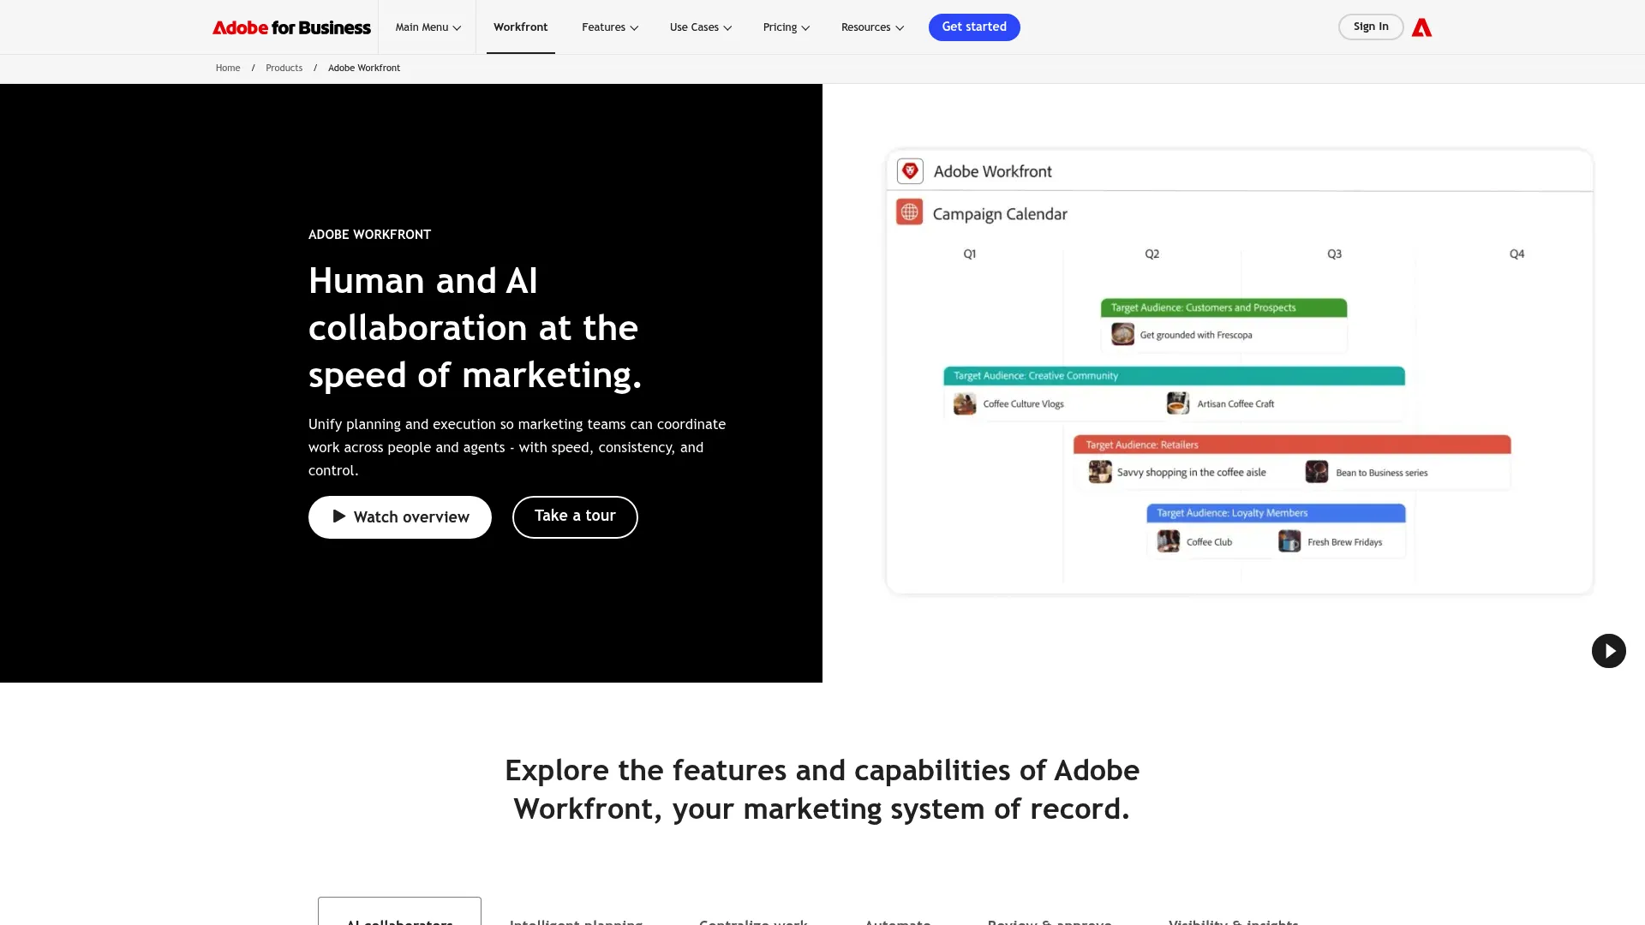Viewport: 1645px width, 925px height.
Task: Click the blue Loyalty Members bar
Action: click(1276, 513)
